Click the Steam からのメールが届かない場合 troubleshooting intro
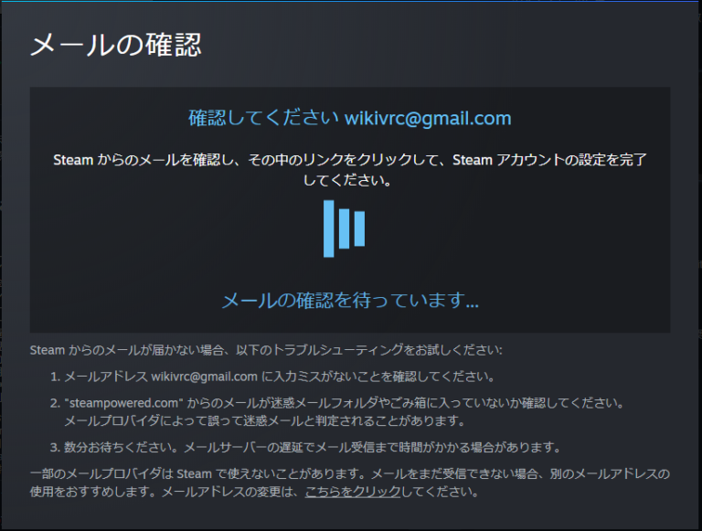702x531 pixels. pyautogui.click(x=266, y=350)
